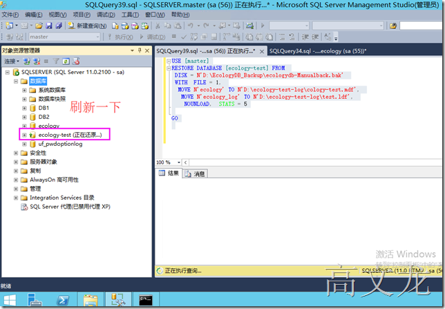This screenshot has width=445, height=309.
Task: Open the 编辑(E) menu
Action: (x=33, y=15)
